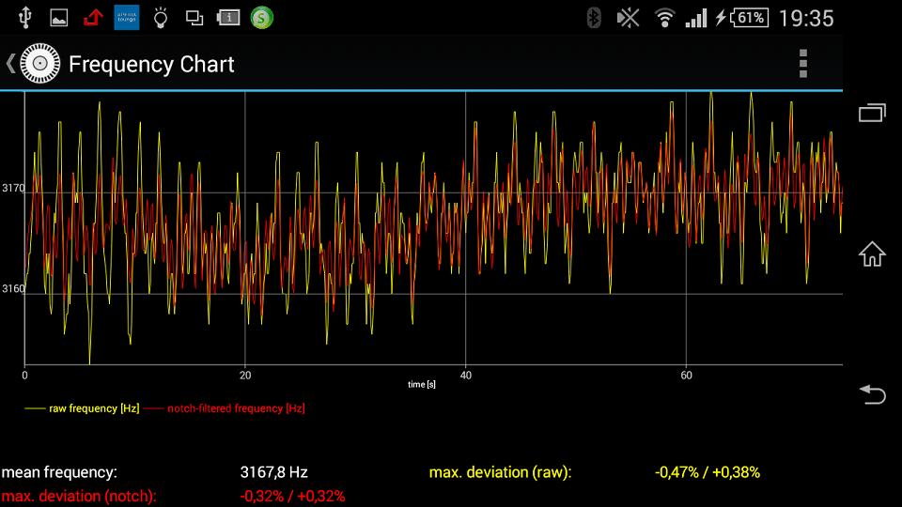Tap the battery info notification icon
Image resolution: width=902 pixels, height=507 pixels.
[227, 18]
